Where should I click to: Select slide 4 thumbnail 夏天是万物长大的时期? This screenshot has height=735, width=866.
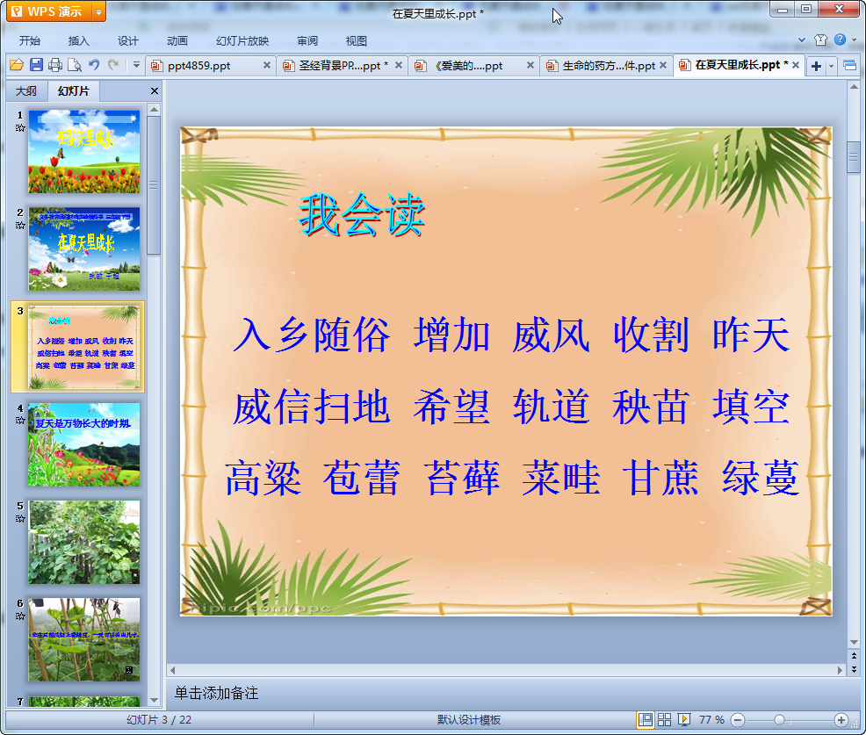pyautogui.click(x=84, y=444)
